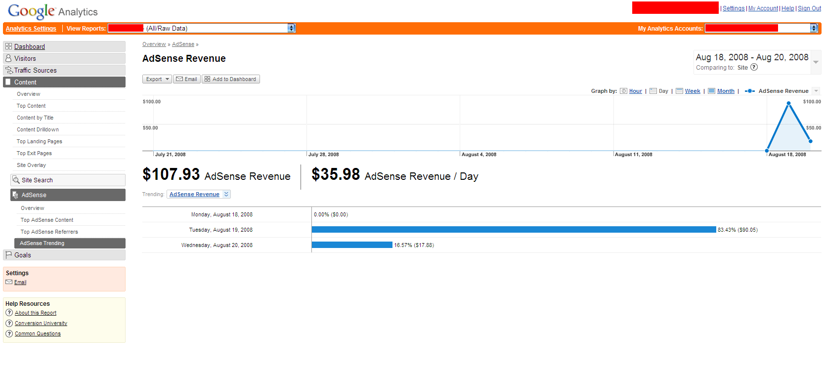
Task: Open the Goals menu section
Action: (x=64, y=255)
